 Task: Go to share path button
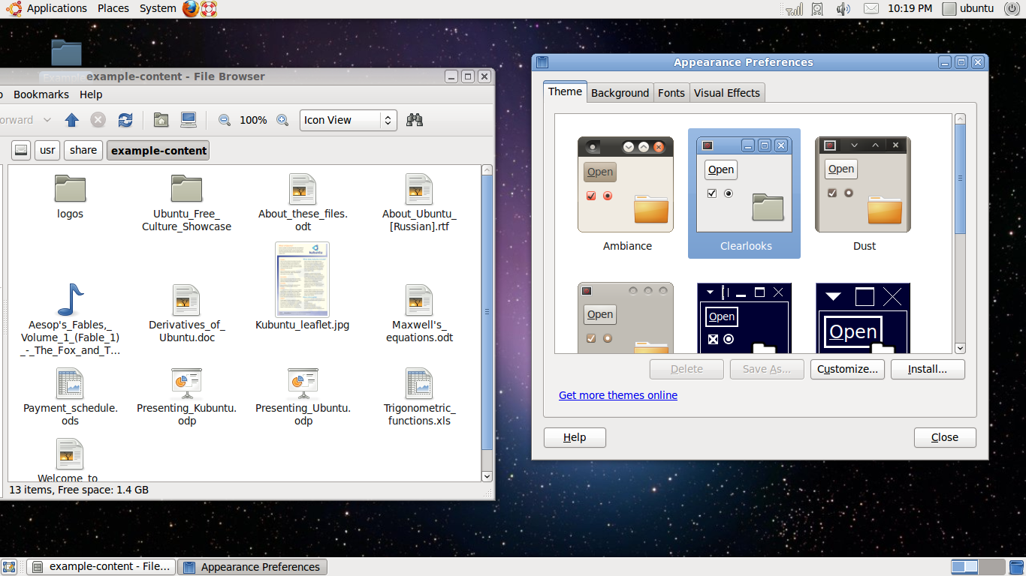(x=83, y=150)
